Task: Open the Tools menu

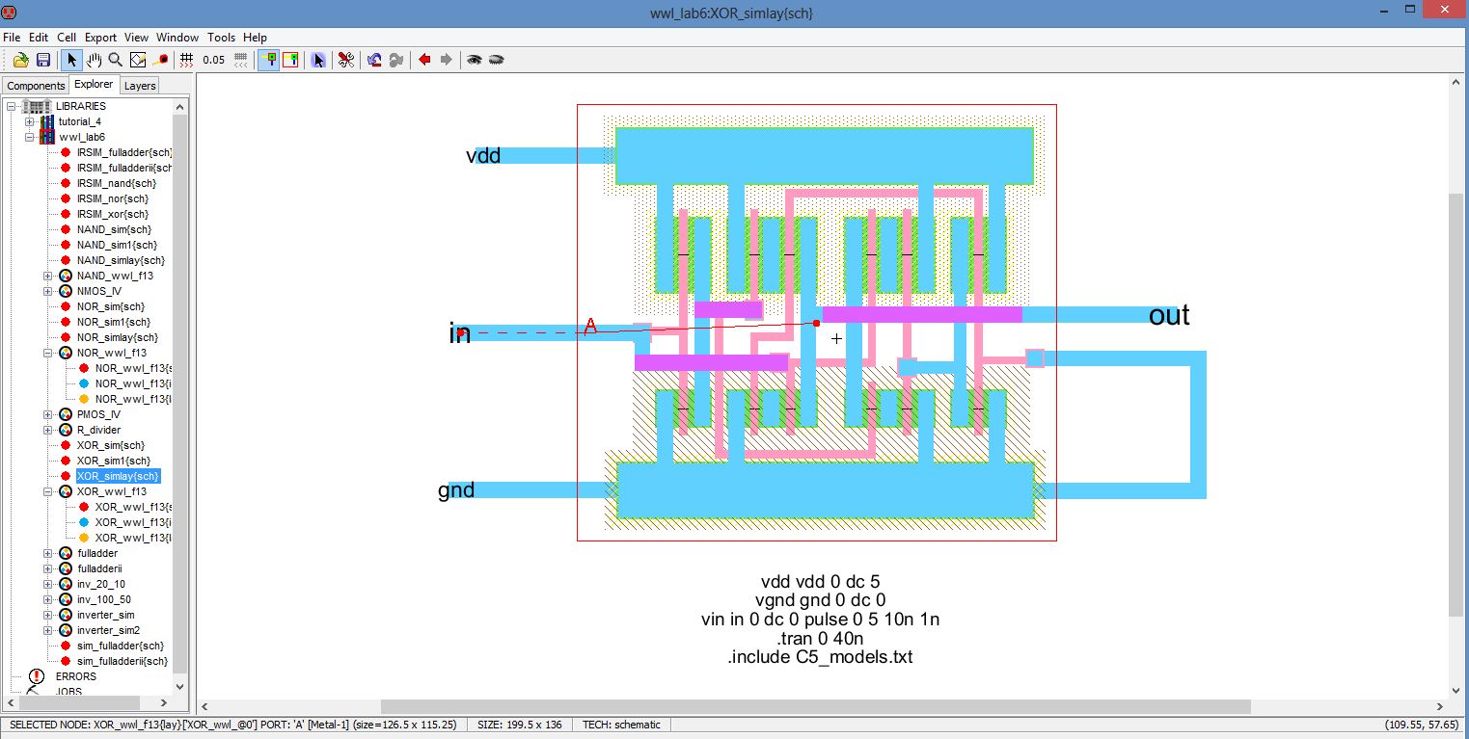Action: [x=221, y=38]
